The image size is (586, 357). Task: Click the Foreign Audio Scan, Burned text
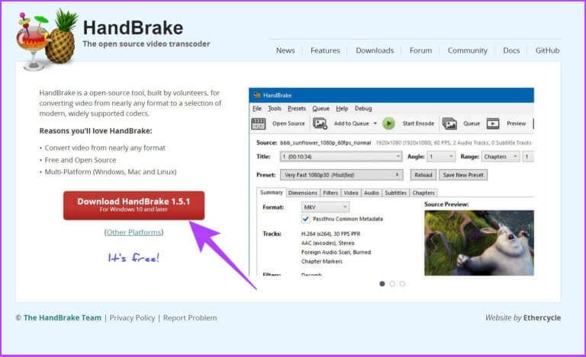click(336, 252)
